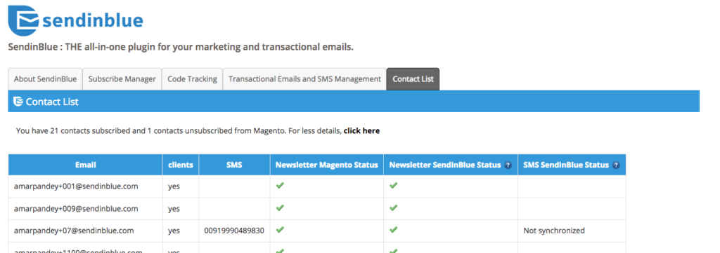Switch to the Subscribe Manager tab

click(122, 79)
